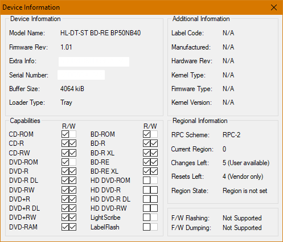Toggle HD DVD-R read checkbox
This screenshot has width=283, height=242.
(146, 190)
